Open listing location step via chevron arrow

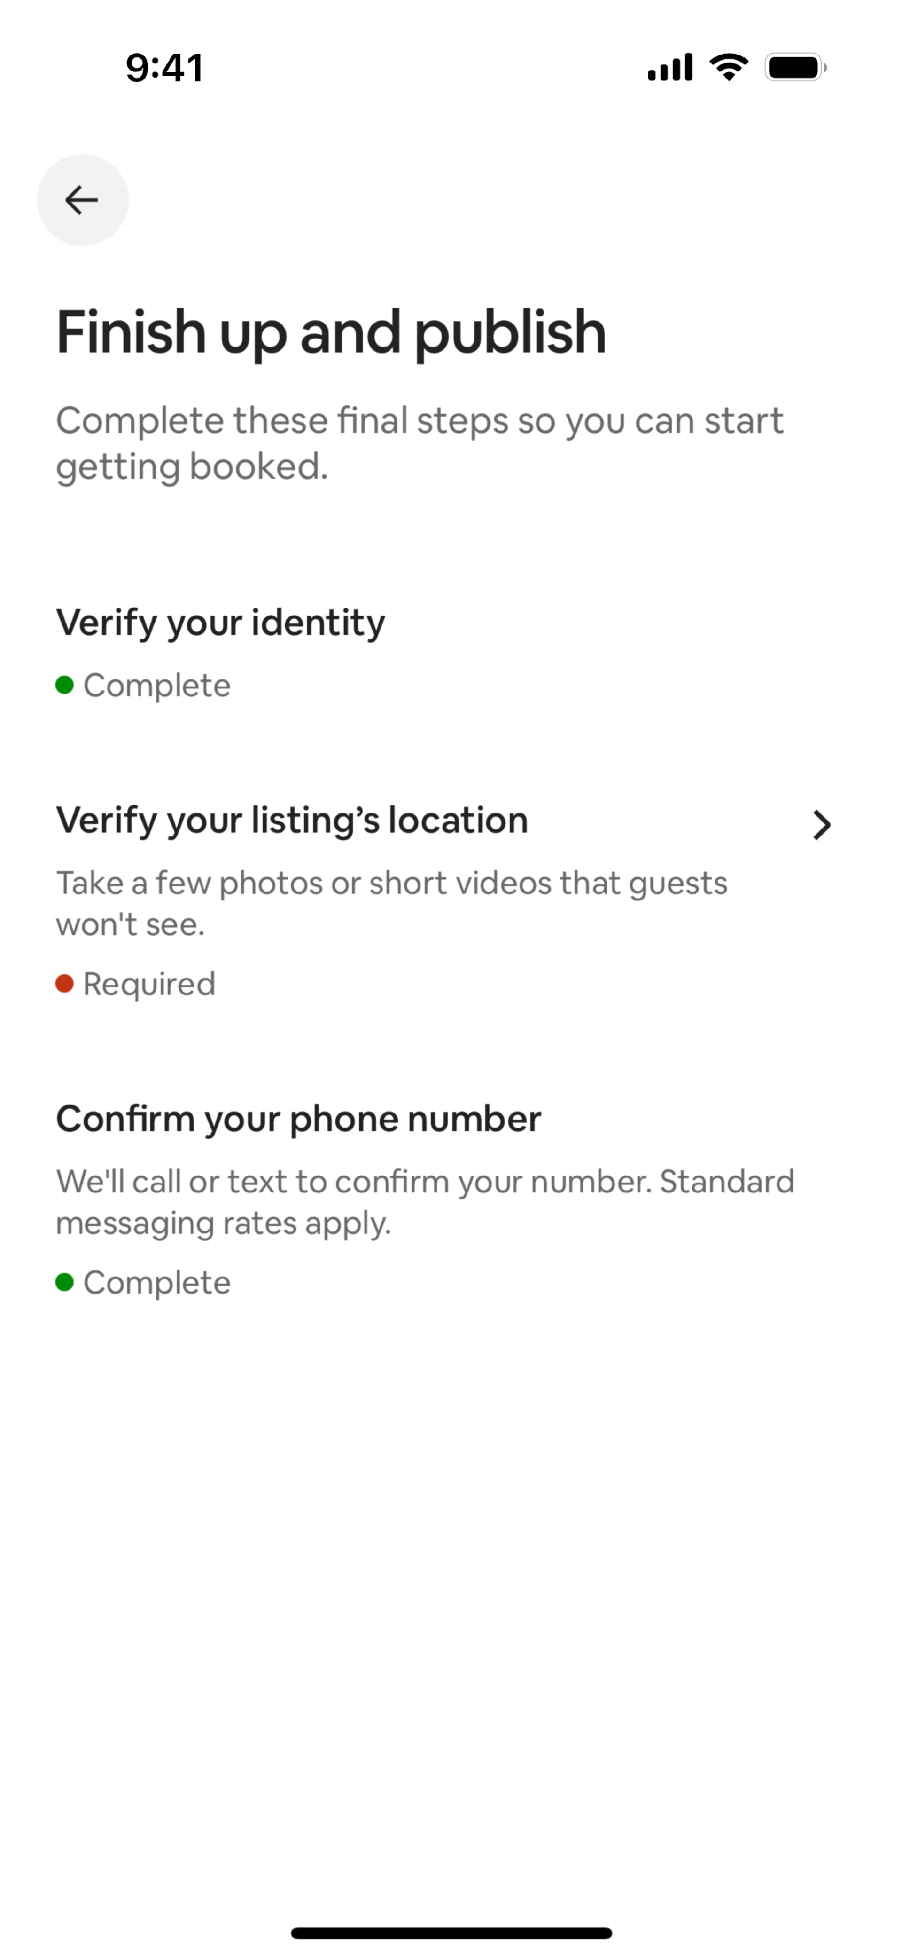822,825
